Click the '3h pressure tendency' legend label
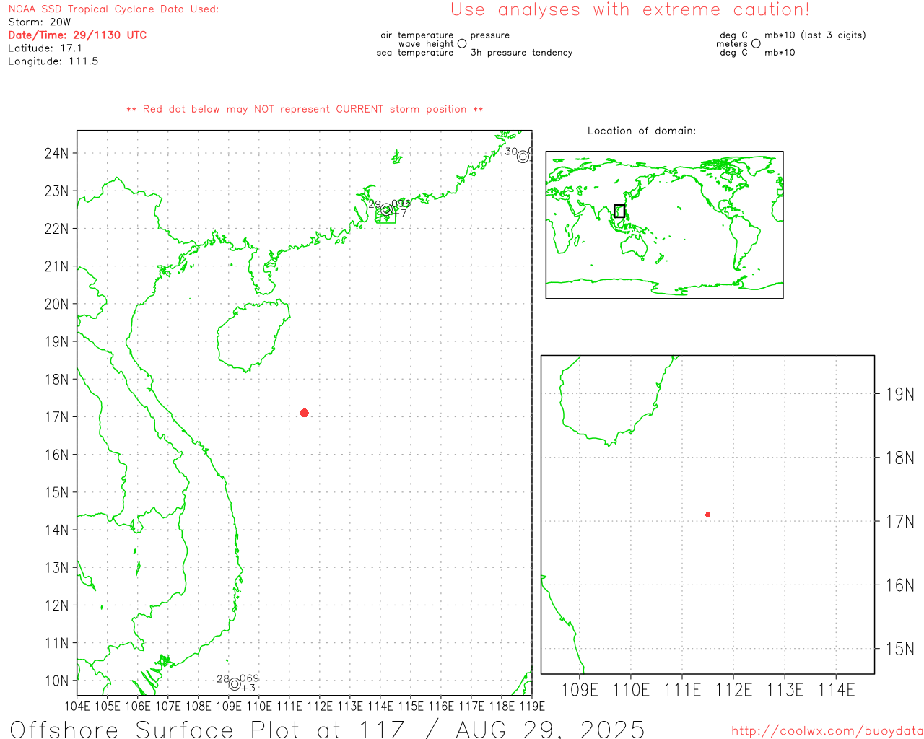This screenshot has width=924, height=739. [x=521, y=53]
